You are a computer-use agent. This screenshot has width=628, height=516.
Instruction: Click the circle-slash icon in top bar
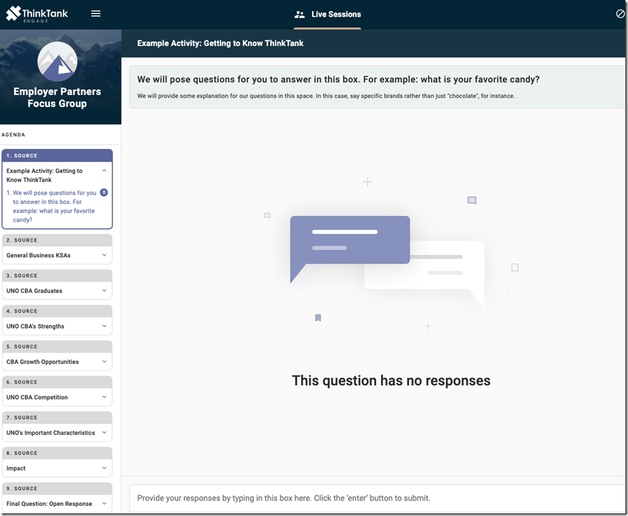pos(620,14)
